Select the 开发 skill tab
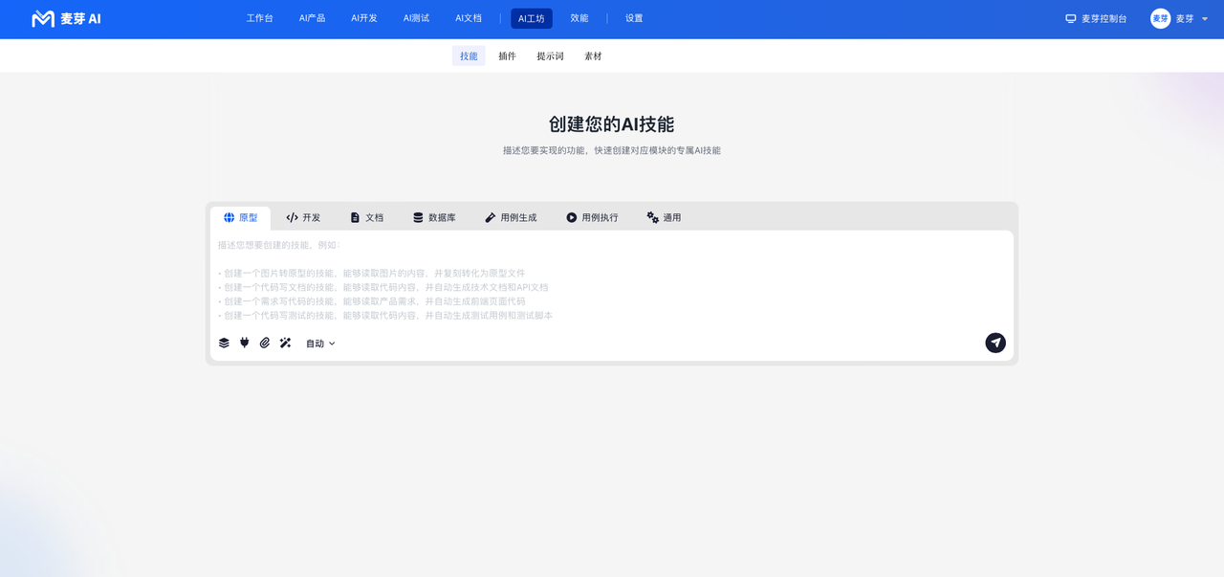This screenshot has width=1224, height=577. click(303, 217)
